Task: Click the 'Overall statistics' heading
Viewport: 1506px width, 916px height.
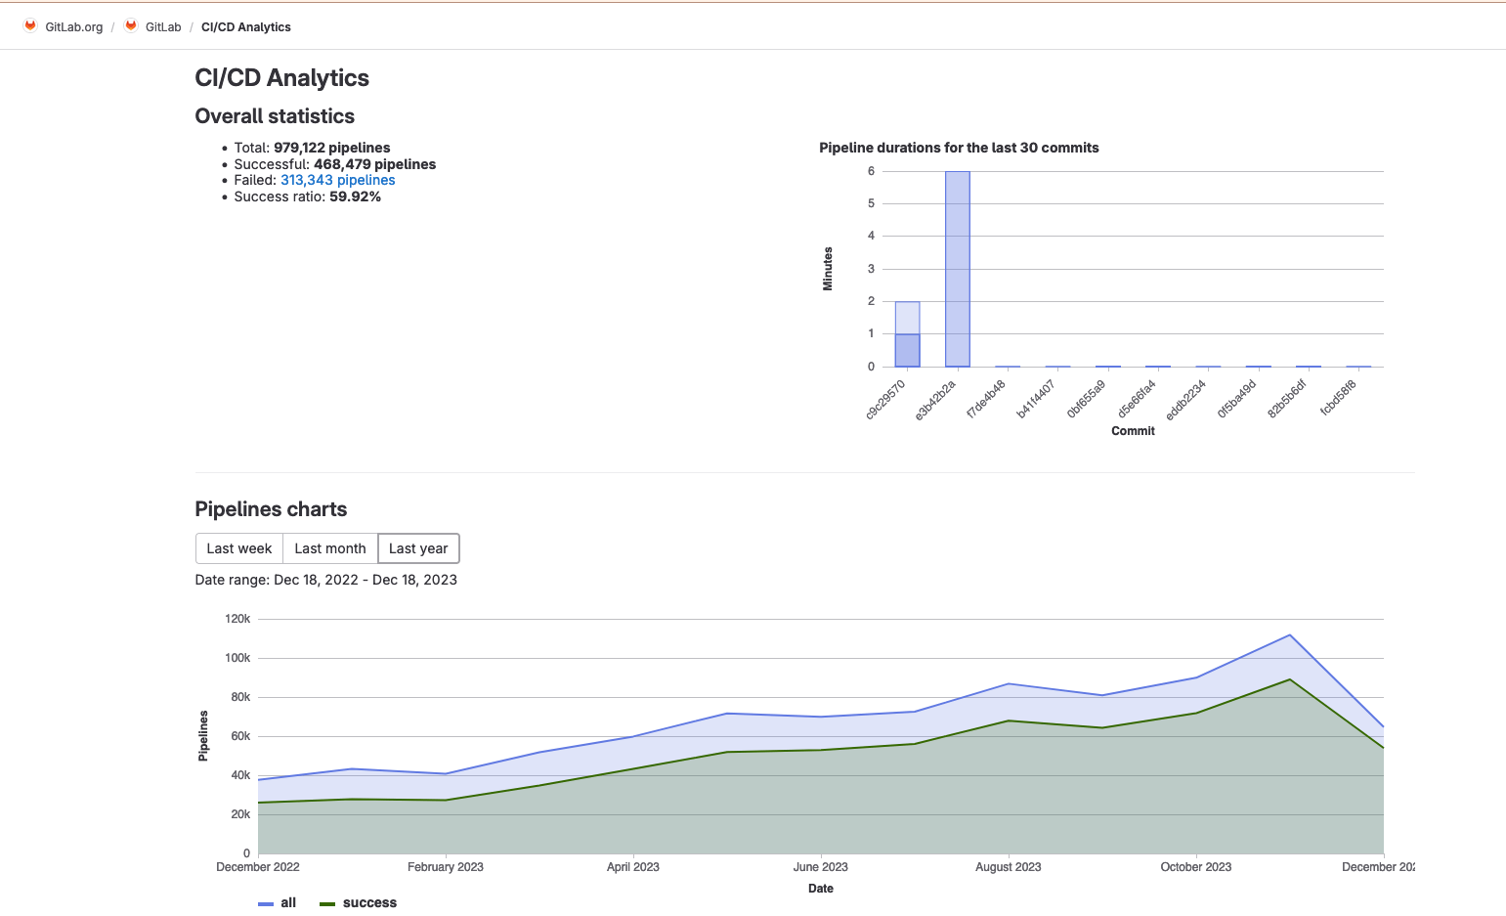Action: pos(275,116)
